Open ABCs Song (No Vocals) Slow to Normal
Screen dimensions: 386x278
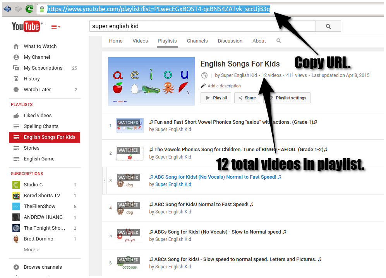tap(218, 232)
